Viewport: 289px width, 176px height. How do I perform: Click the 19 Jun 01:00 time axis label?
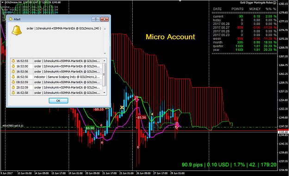tap(75, 173)
